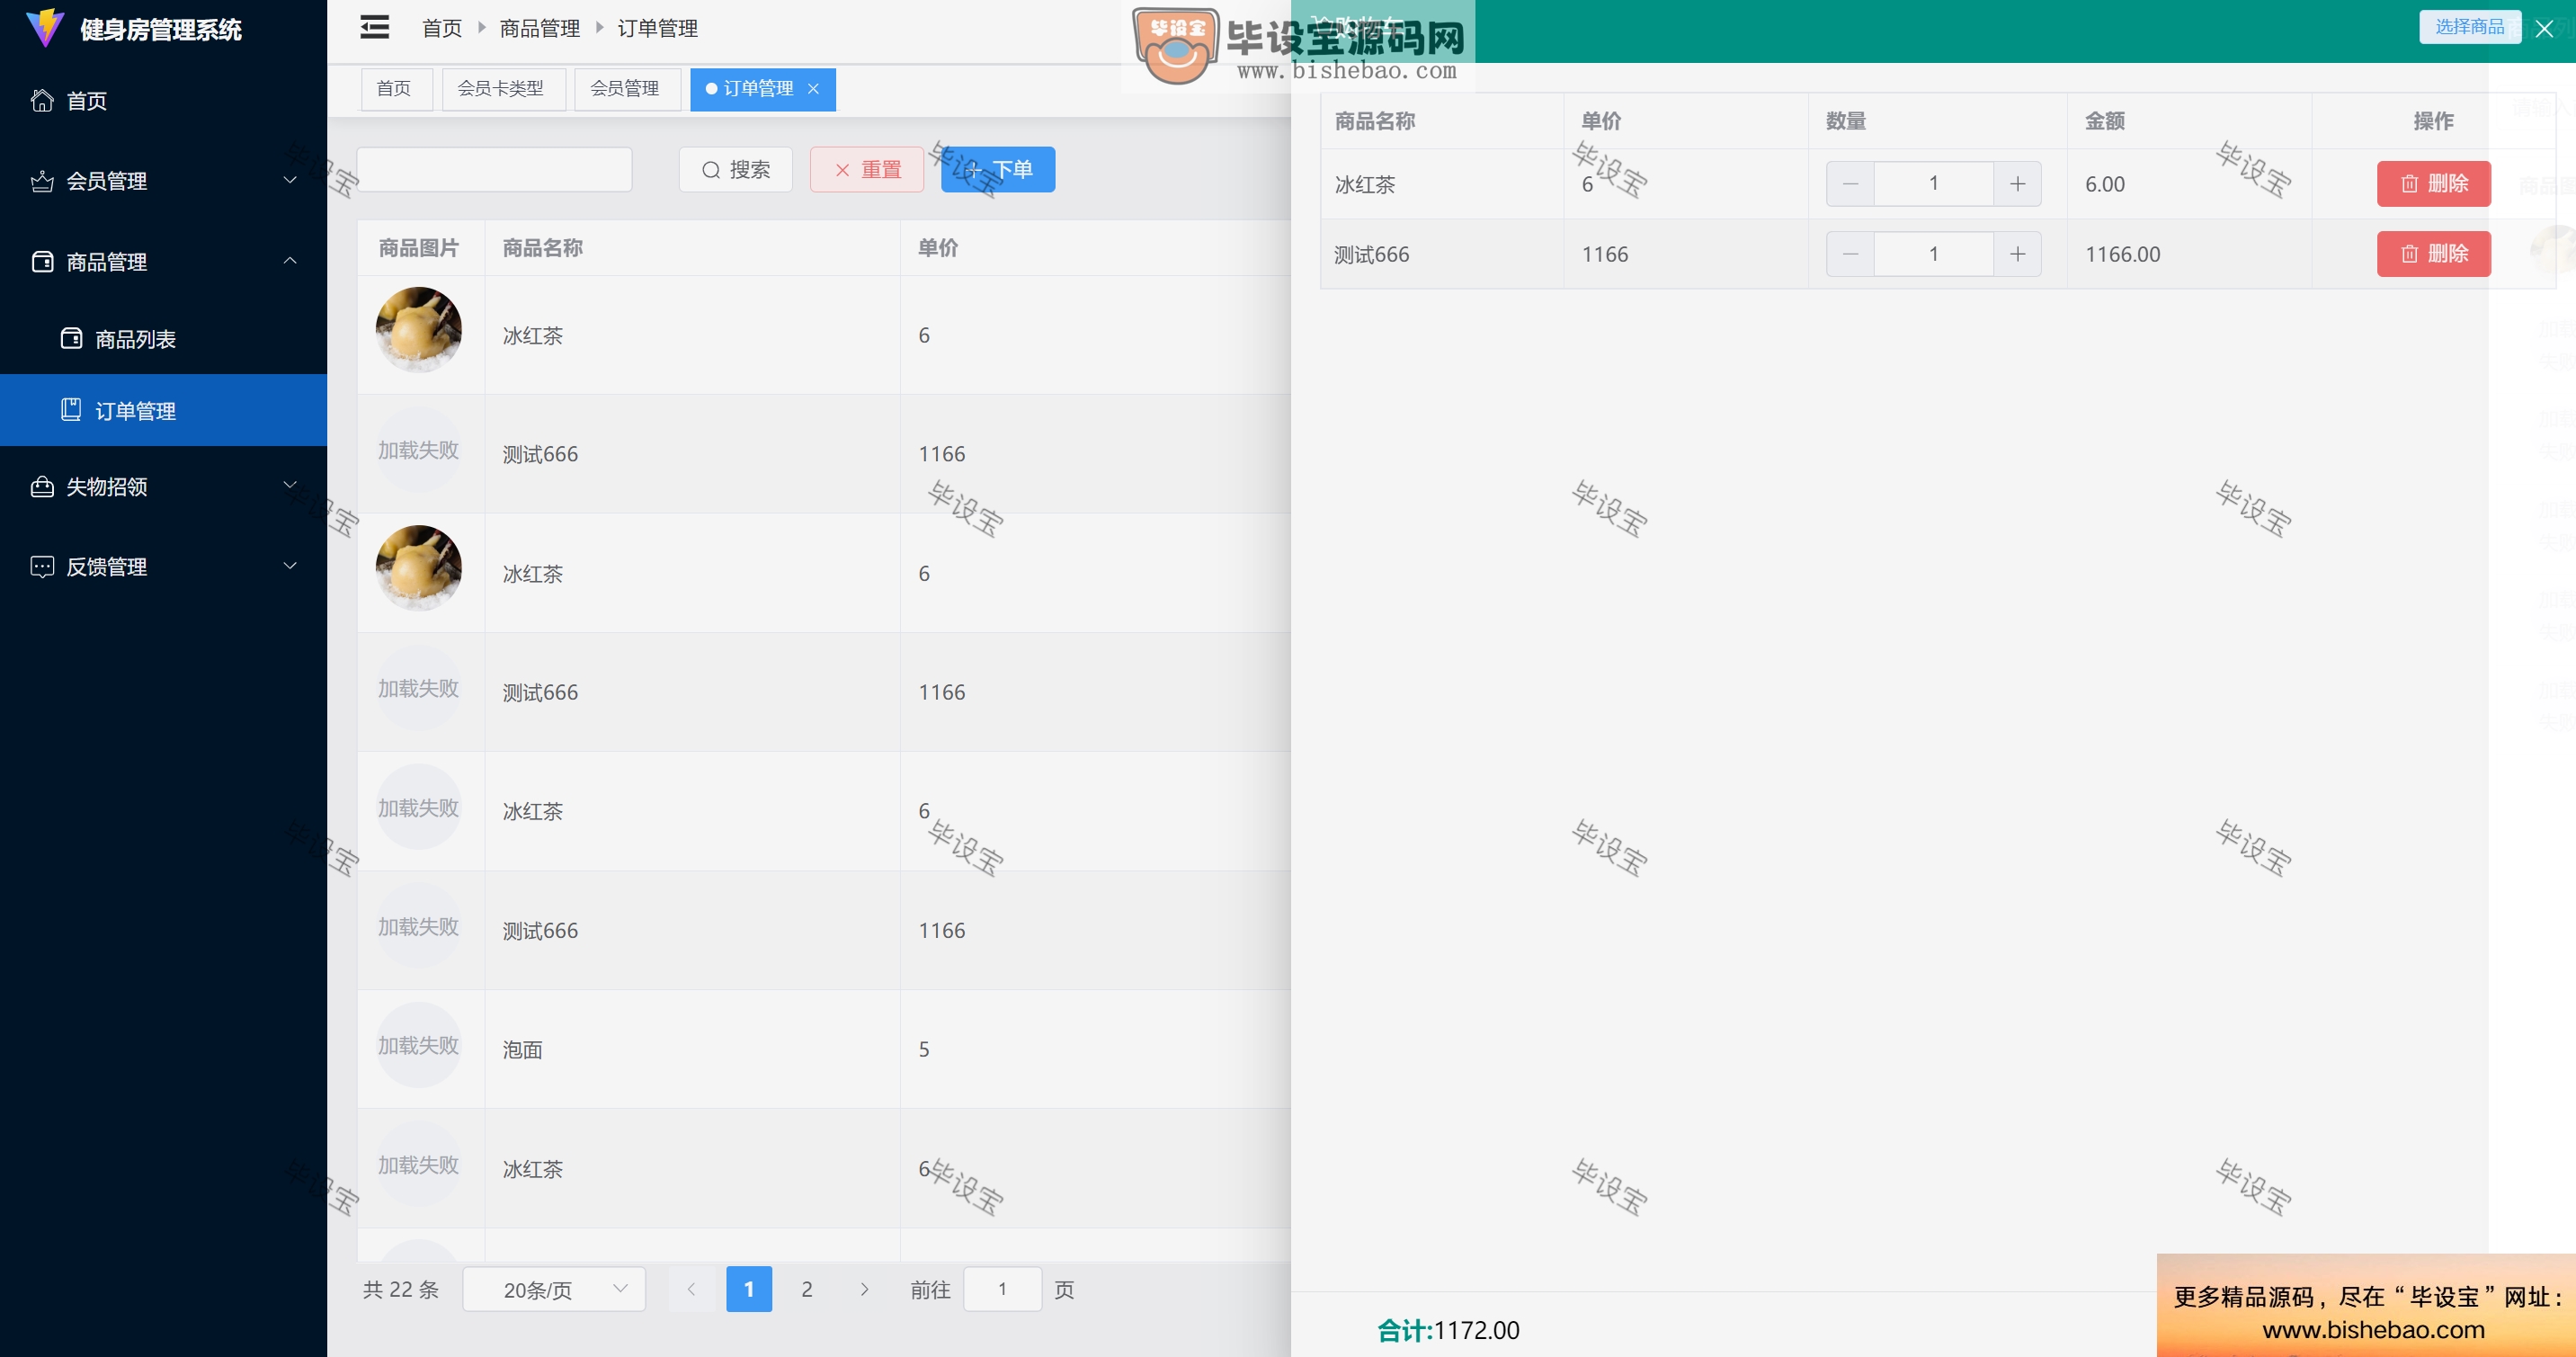Click the 数量 column header in cart
Image resolution: width=2576 pixels, height=1357 pixels.
click(1846, 121)
